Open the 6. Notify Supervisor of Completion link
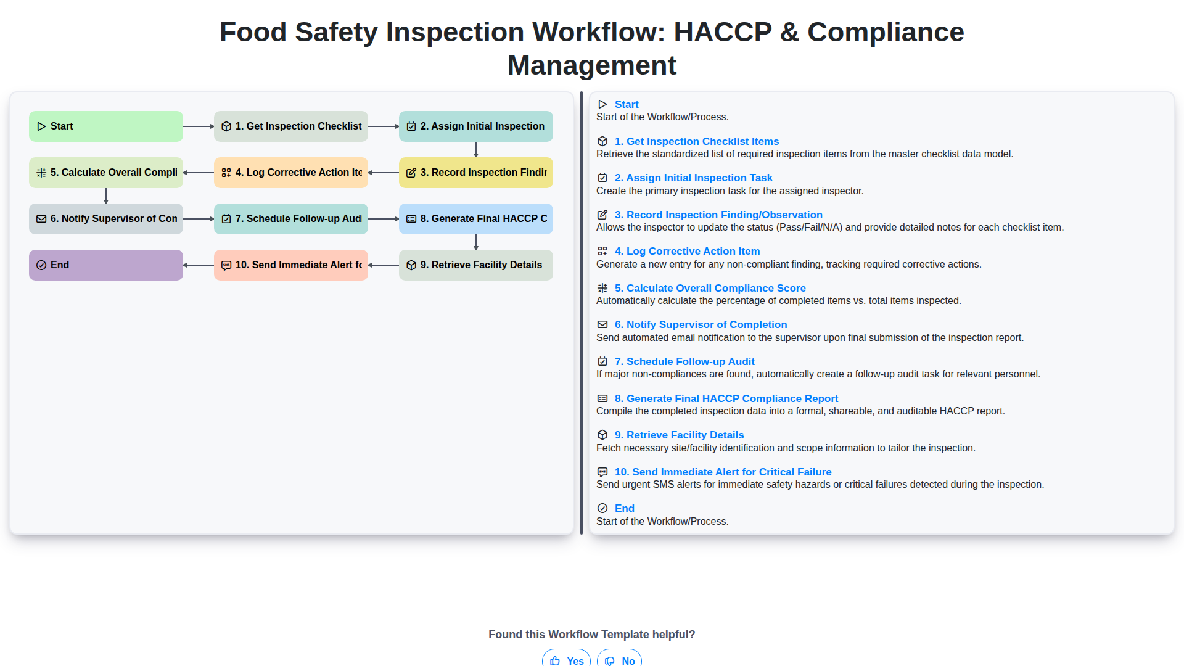The image size is (1184, 666). tap(701, 324)
